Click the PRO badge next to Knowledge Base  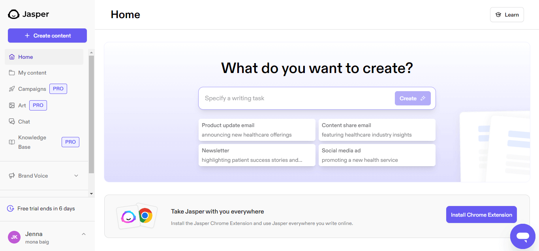(70, 142)
